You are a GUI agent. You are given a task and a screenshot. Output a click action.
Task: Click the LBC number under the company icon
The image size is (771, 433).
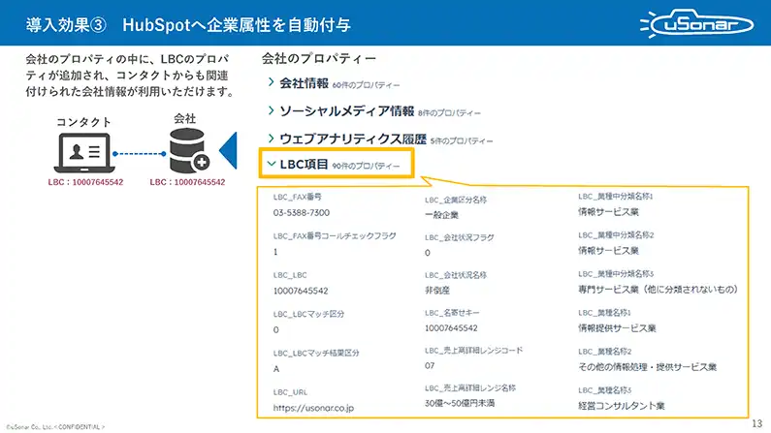187,182
